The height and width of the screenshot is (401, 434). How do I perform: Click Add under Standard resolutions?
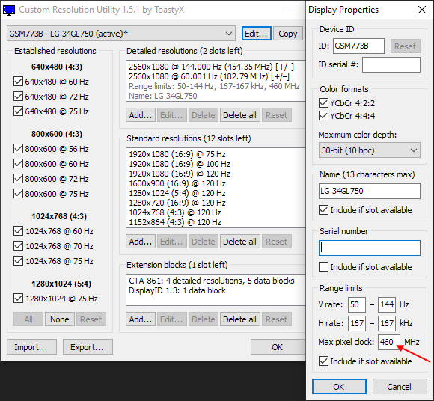141,242
